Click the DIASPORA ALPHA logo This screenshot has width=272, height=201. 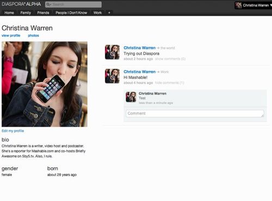21,4
